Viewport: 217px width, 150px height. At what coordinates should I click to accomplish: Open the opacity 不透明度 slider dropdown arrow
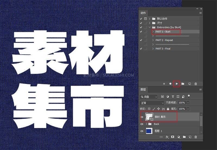pyautogui.click(x=188, y=103)
